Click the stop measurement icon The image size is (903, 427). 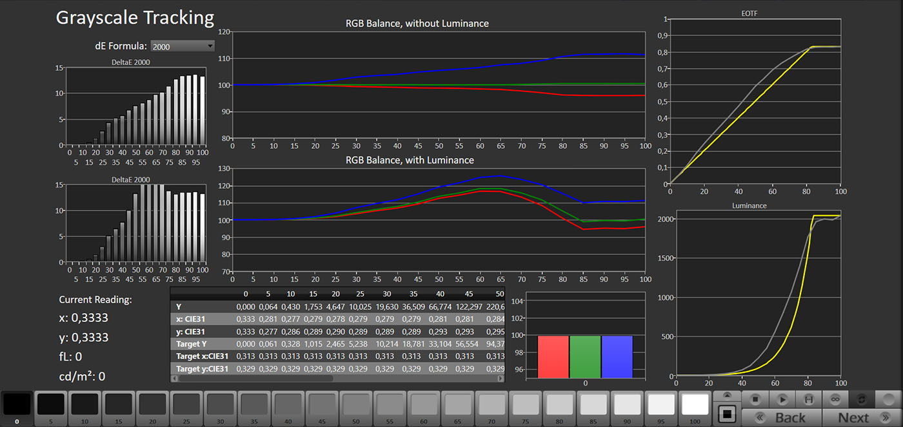point(755,399)
